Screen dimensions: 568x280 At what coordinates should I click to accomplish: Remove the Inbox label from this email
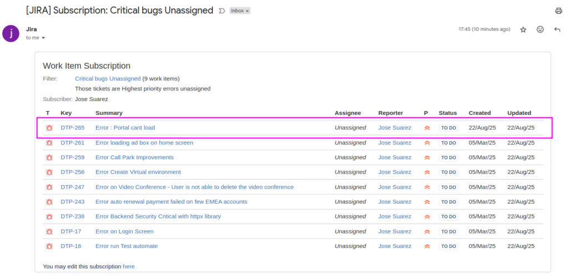(247, 11)
